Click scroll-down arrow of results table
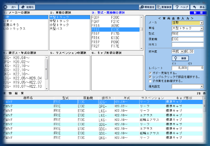The image size is (210, 146). tap(204, 141)
